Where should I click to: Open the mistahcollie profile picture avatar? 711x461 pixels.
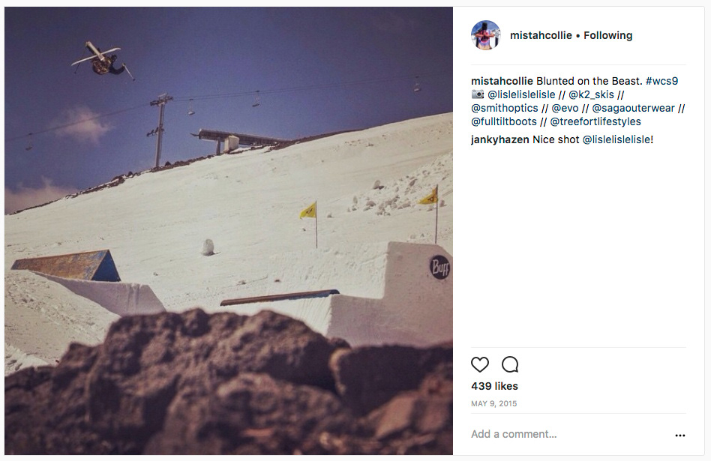pyautogui.click(x=486, y=35)
